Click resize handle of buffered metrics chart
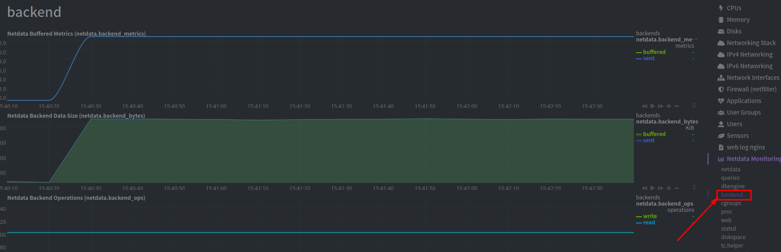781x252 pixels. coord(694,106)
